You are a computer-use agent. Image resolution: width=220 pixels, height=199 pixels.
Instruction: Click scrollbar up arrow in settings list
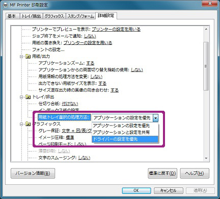[x=206, y=29]
